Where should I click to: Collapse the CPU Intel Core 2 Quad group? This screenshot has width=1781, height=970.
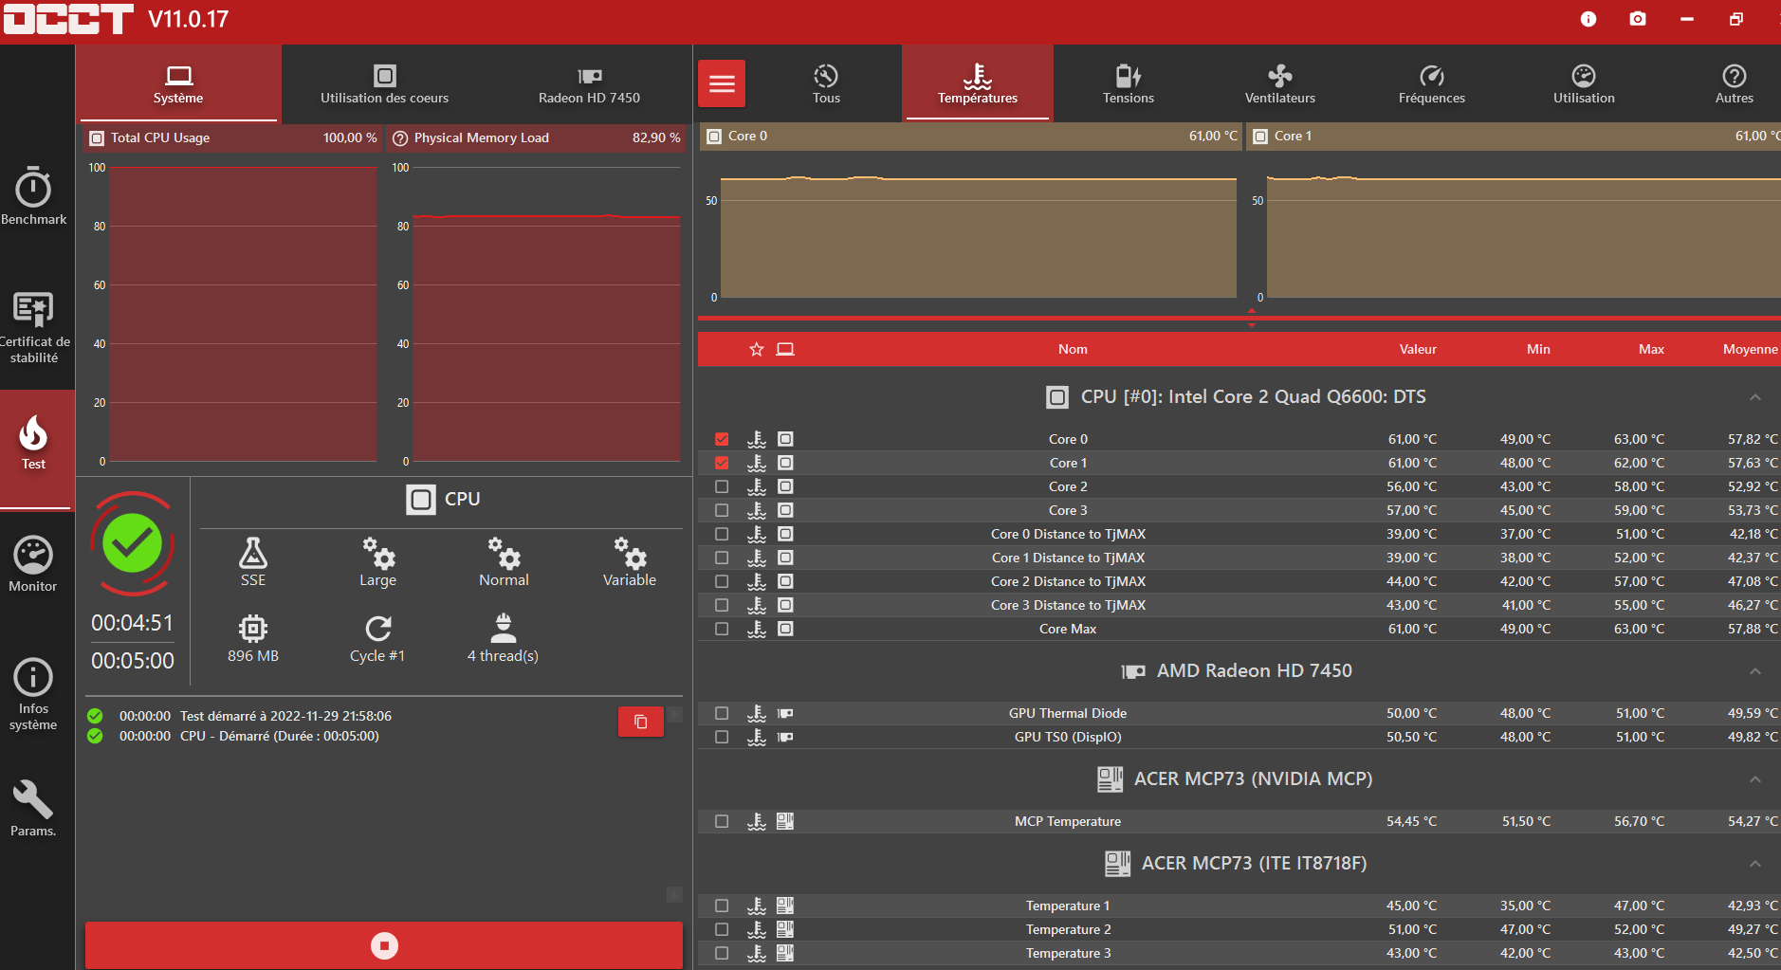[x=1755, y=397]
